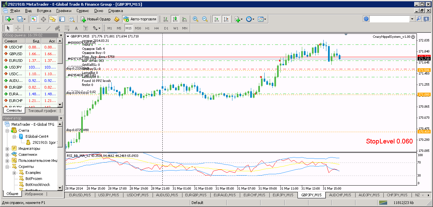Viewport: 433px width, 207px height.
Task: Collapse the Счета tree node
Action: click(8, 130)
